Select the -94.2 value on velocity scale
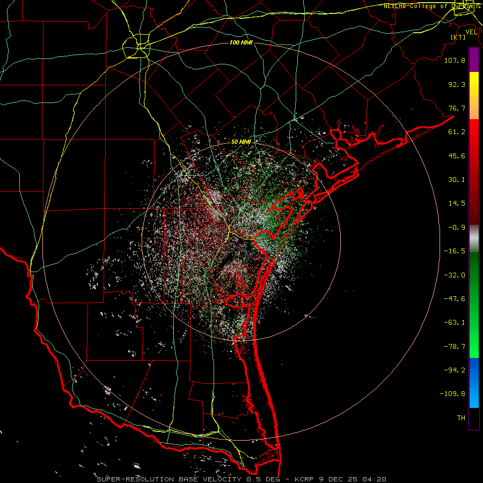483x483 pixels. click(x=455, y=370)
